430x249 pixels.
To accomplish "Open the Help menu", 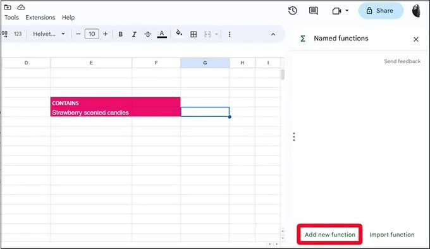I will (68, 17).
